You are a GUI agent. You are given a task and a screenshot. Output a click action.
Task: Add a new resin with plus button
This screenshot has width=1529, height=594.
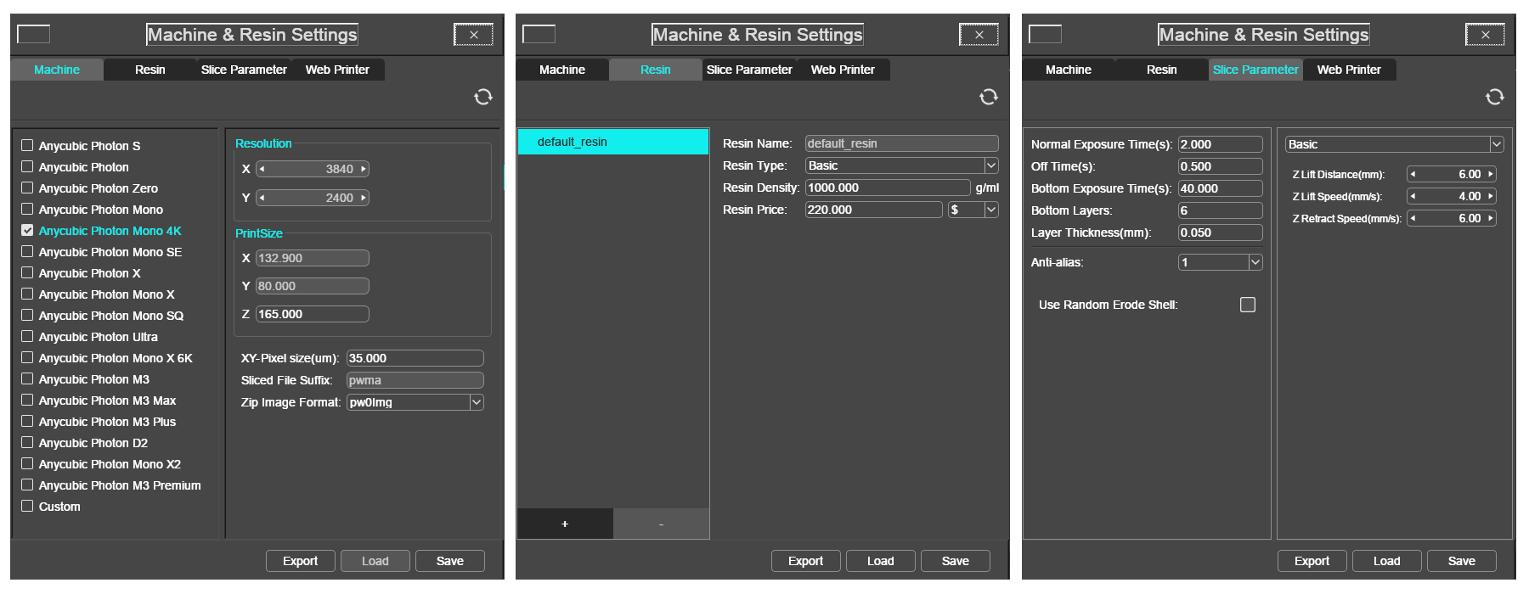565,524
